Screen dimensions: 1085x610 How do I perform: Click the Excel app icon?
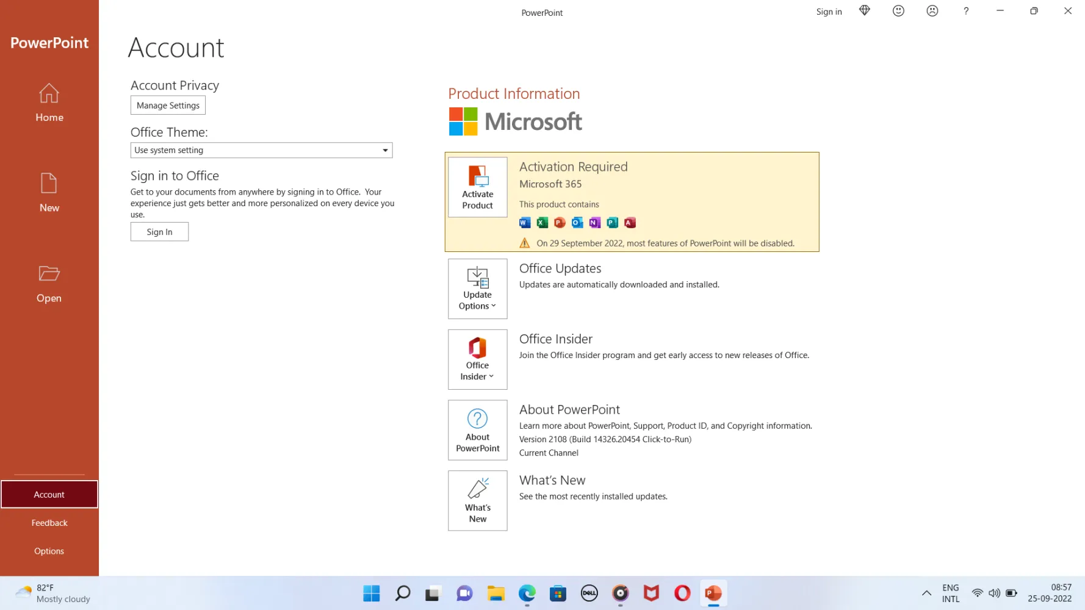[x=542, y=223]
